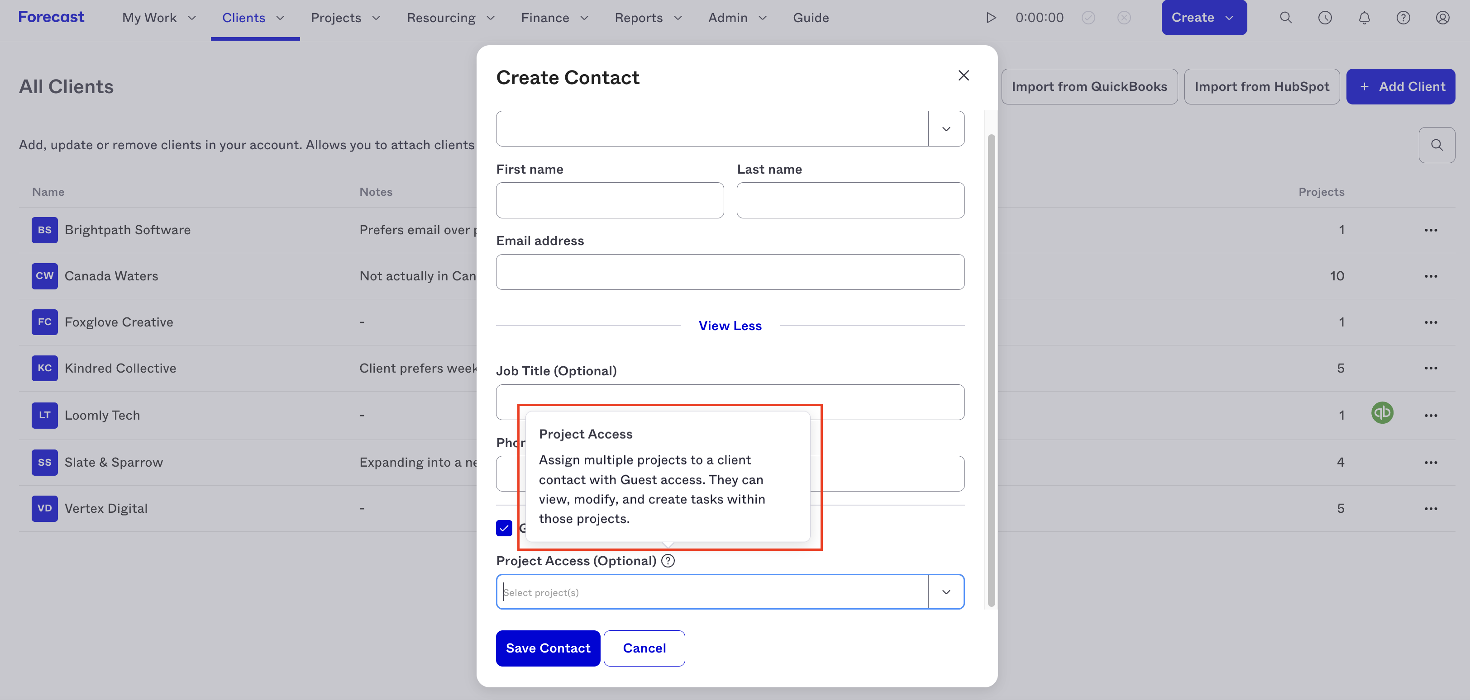Screen dimensions: 1470x700
Task: Click Forecast logo
Action: [51, 17]
